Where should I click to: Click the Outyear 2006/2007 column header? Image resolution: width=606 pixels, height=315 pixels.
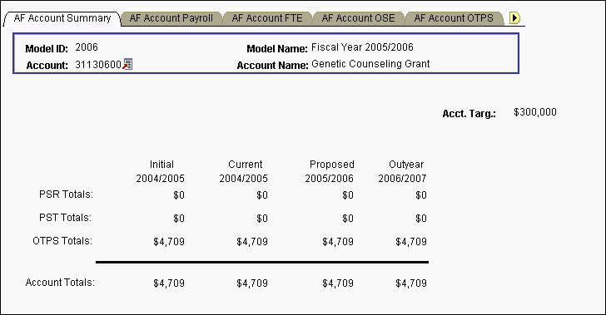click(402, 171)
